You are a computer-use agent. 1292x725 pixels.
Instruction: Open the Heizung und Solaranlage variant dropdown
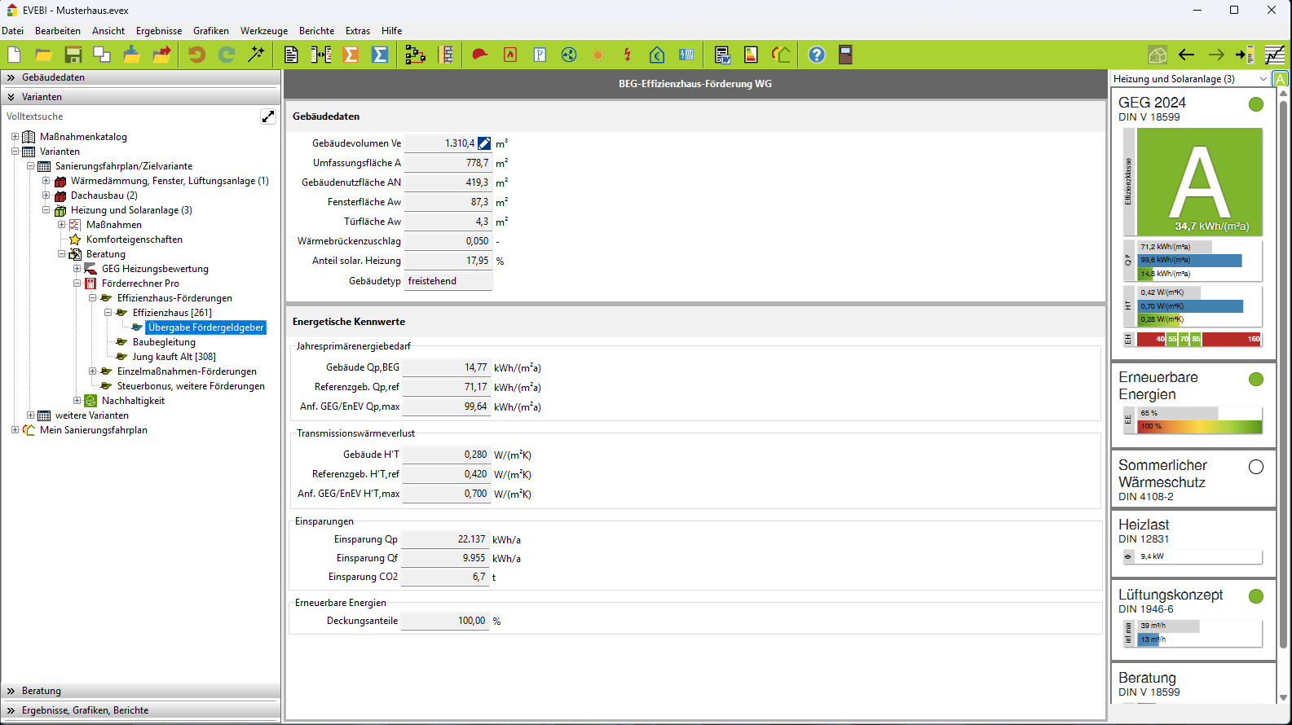1263,79
